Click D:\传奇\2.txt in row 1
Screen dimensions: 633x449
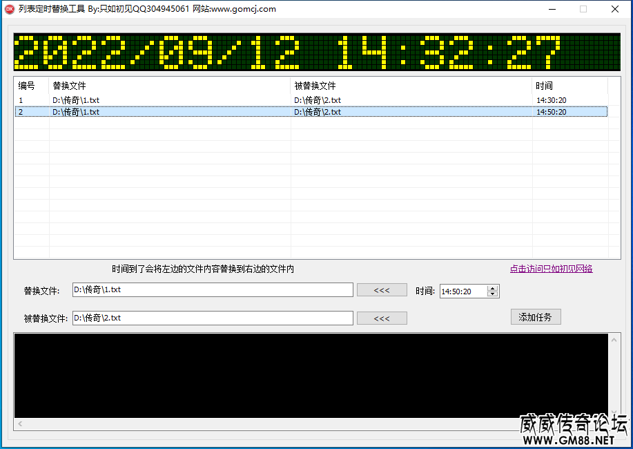(318, 100)
